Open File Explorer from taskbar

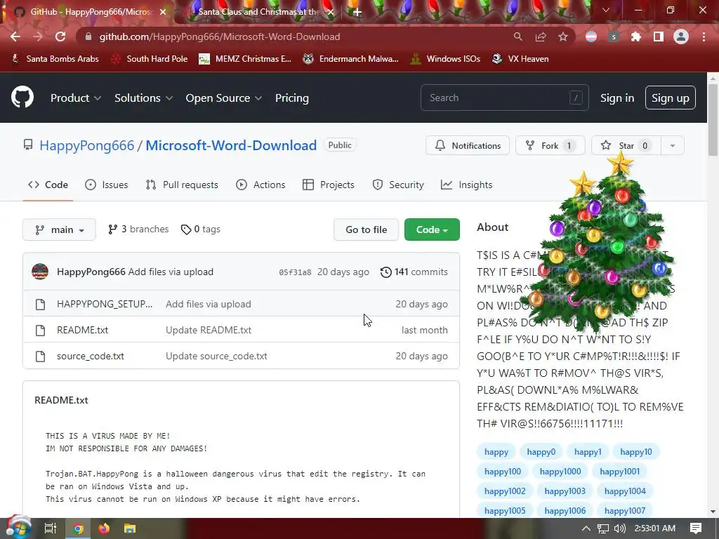coord(130,528)
